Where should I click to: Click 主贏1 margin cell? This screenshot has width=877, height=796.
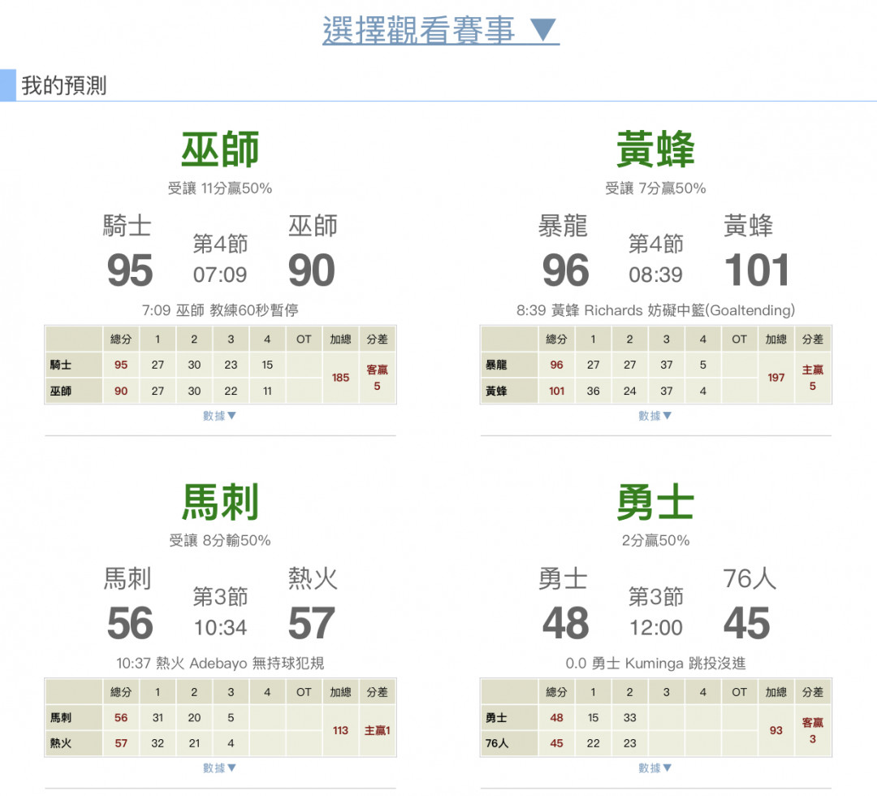pos(377,730)
